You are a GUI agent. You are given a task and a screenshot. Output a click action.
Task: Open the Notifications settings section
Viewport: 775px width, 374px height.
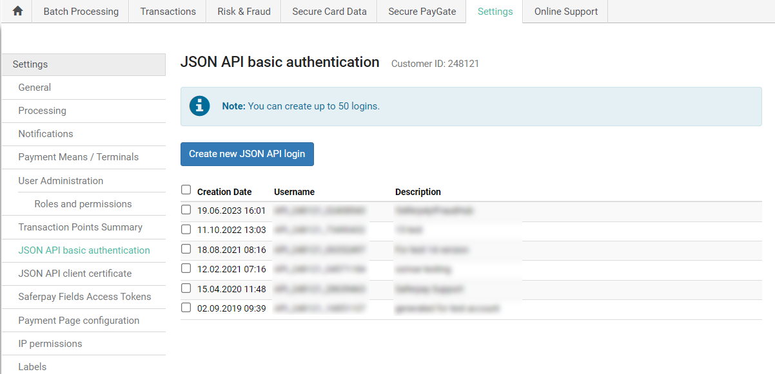(x=45, y=134)
